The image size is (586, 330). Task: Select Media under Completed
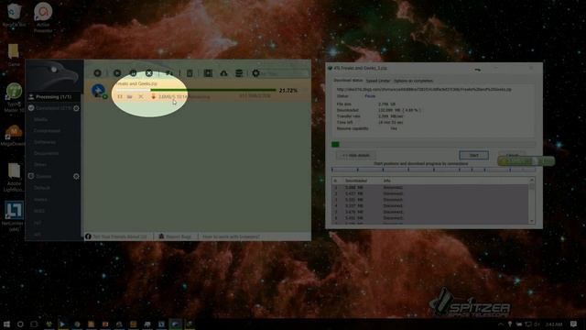40,120
